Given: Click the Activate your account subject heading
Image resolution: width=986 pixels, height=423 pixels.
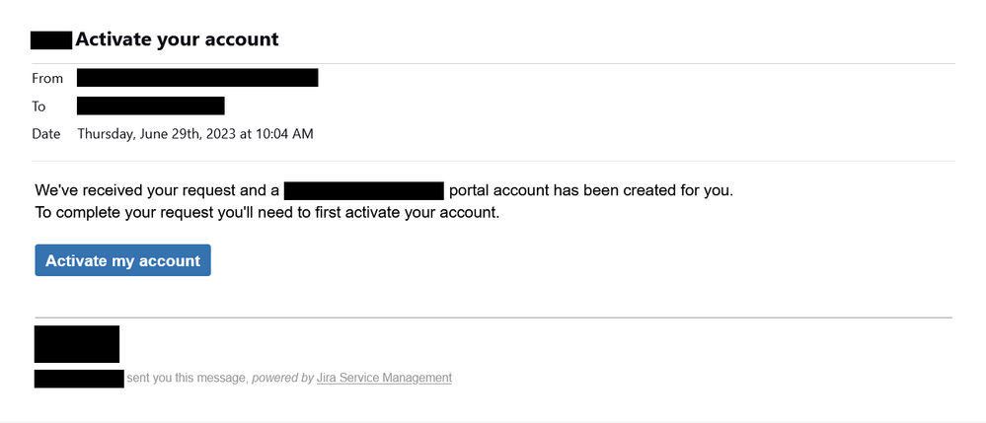Looking at the screenshot, I should pos(177,39).
